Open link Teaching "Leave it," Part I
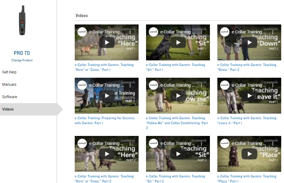This screenshot has height=183, width=284. (247, 120)
